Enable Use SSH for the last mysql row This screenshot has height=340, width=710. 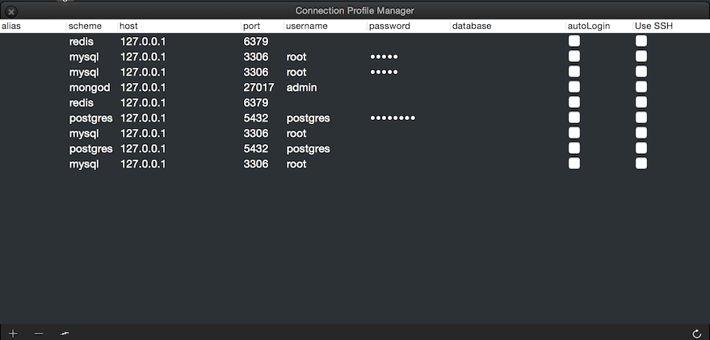[x=641, y=164]
